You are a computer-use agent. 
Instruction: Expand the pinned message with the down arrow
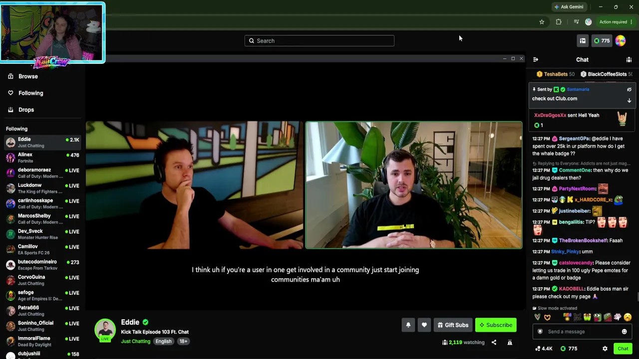point(629,100)
